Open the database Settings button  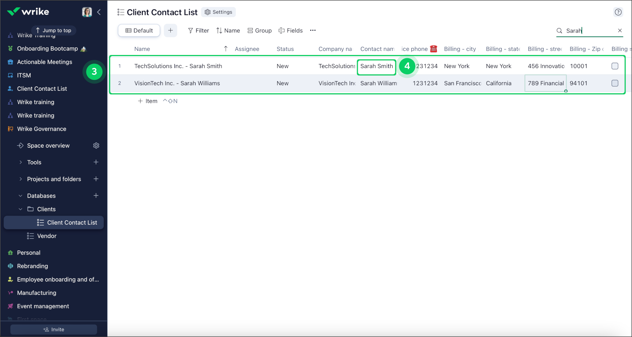point(218,12)
